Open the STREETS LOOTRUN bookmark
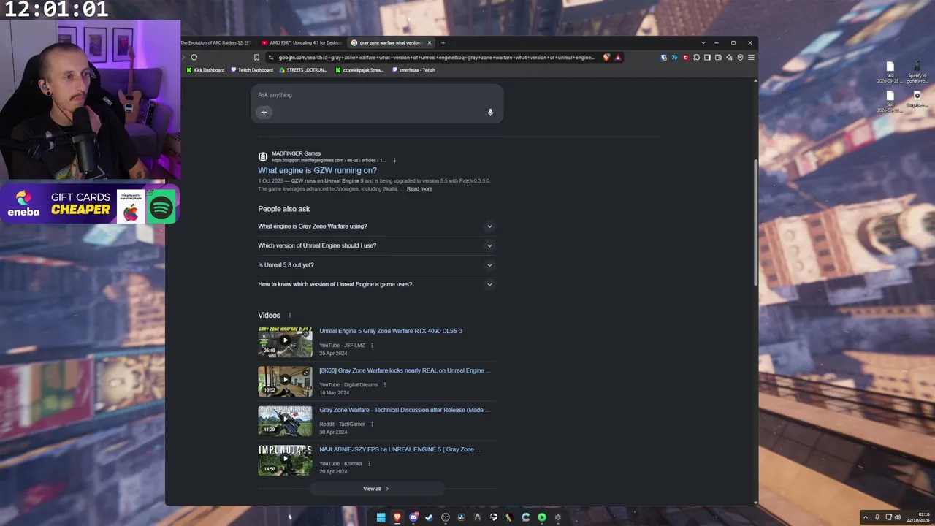The width and height of the screenshot is (935, 526). [x=302, y=70]
